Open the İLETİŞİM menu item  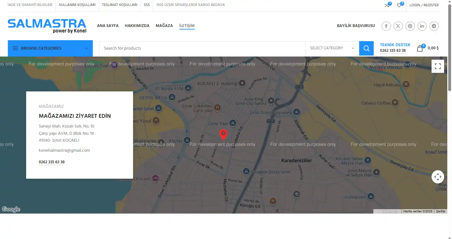click(187, 26)
